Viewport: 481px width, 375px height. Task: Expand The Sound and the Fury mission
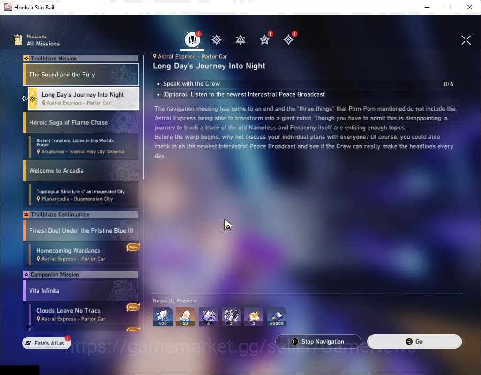pyautogui.click(x=81, y=75)
